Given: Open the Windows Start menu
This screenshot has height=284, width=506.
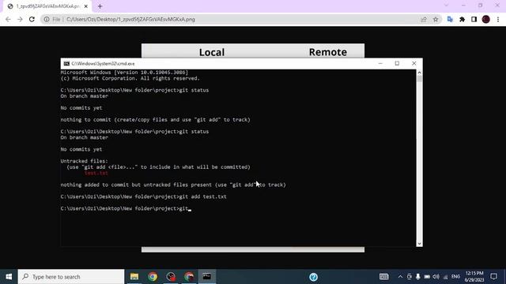Looking at the screenshot, I should tap(9, 277).
